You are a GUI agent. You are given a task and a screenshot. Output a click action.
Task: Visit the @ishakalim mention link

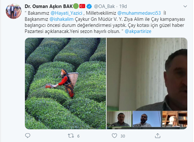(x=61, y=19)
